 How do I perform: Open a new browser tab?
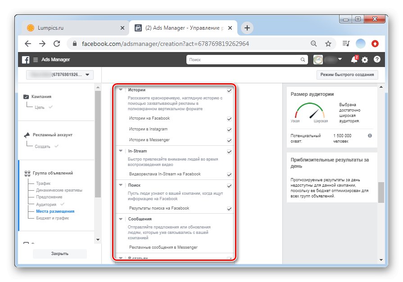(247, 28)
